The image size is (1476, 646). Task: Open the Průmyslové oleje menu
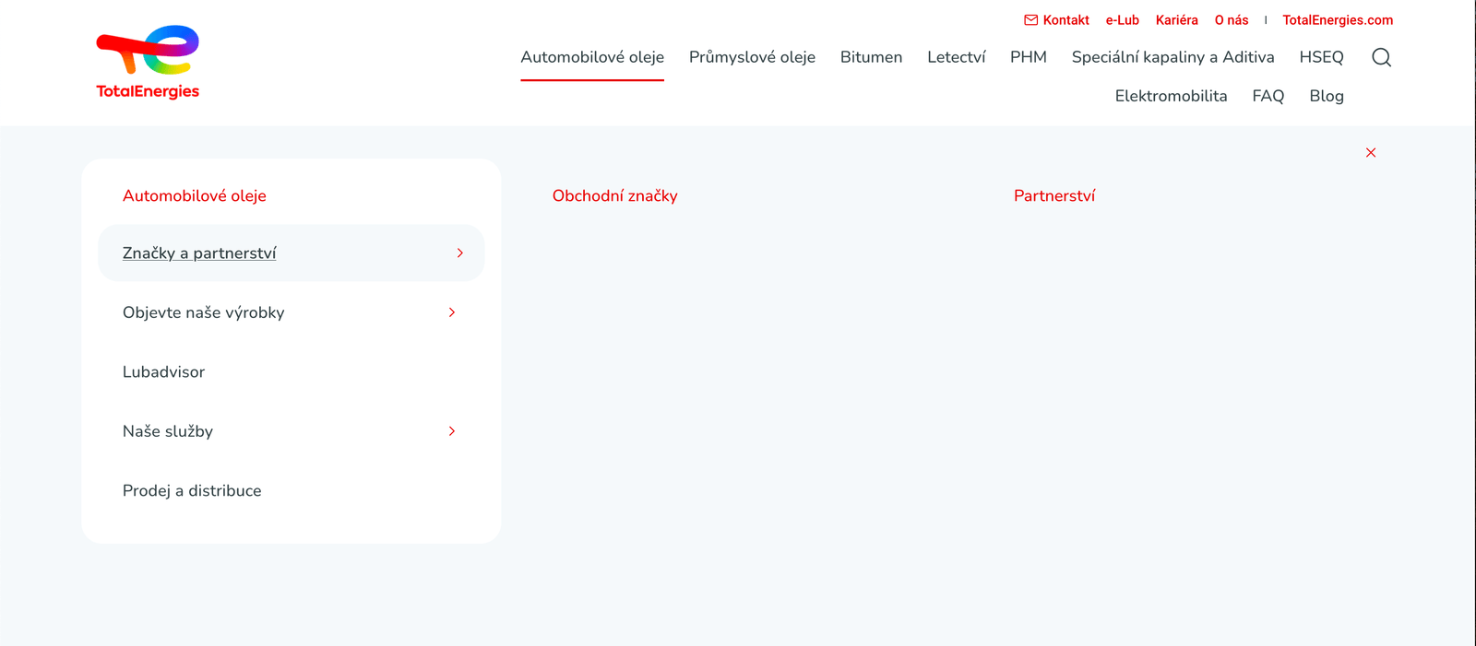pos(752,57)
